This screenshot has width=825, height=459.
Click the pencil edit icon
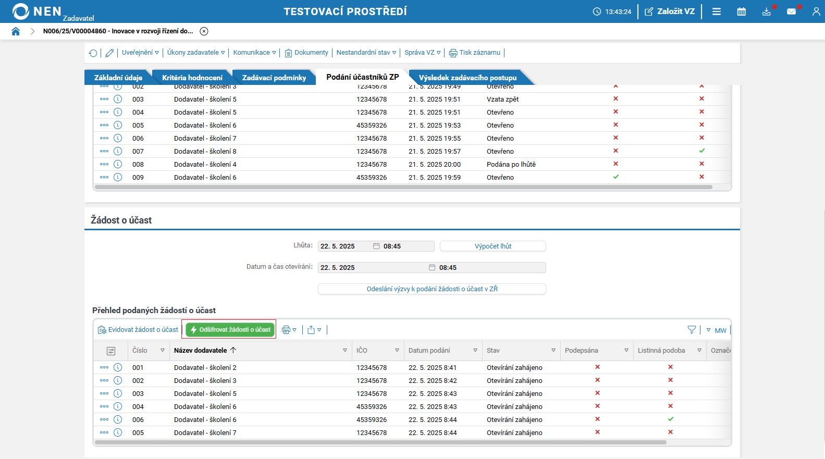(109, 53)
